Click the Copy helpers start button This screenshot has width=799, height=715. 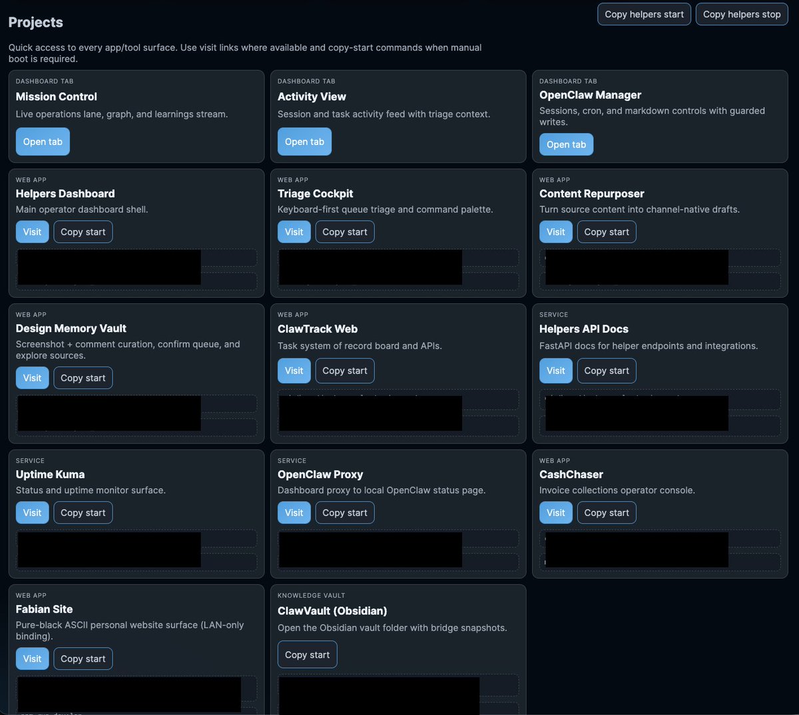point(644,14)
